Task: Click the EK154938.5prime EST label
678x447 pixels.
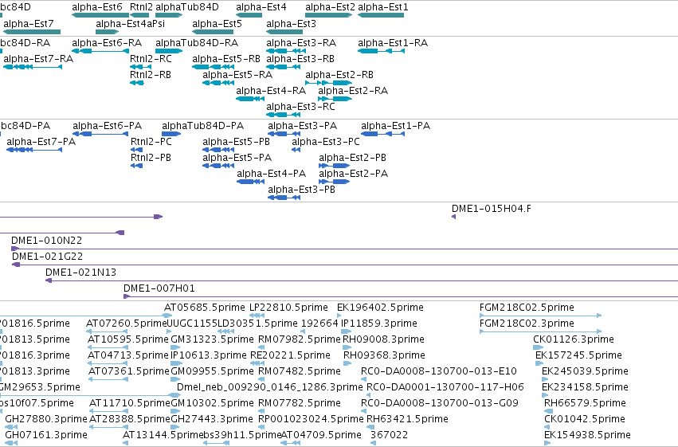Action: 587,435
